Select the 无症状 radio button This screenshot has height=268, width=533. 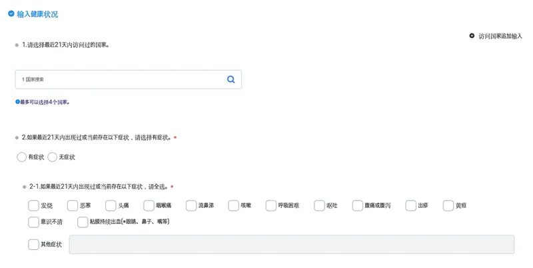click(x=53, y=157)
